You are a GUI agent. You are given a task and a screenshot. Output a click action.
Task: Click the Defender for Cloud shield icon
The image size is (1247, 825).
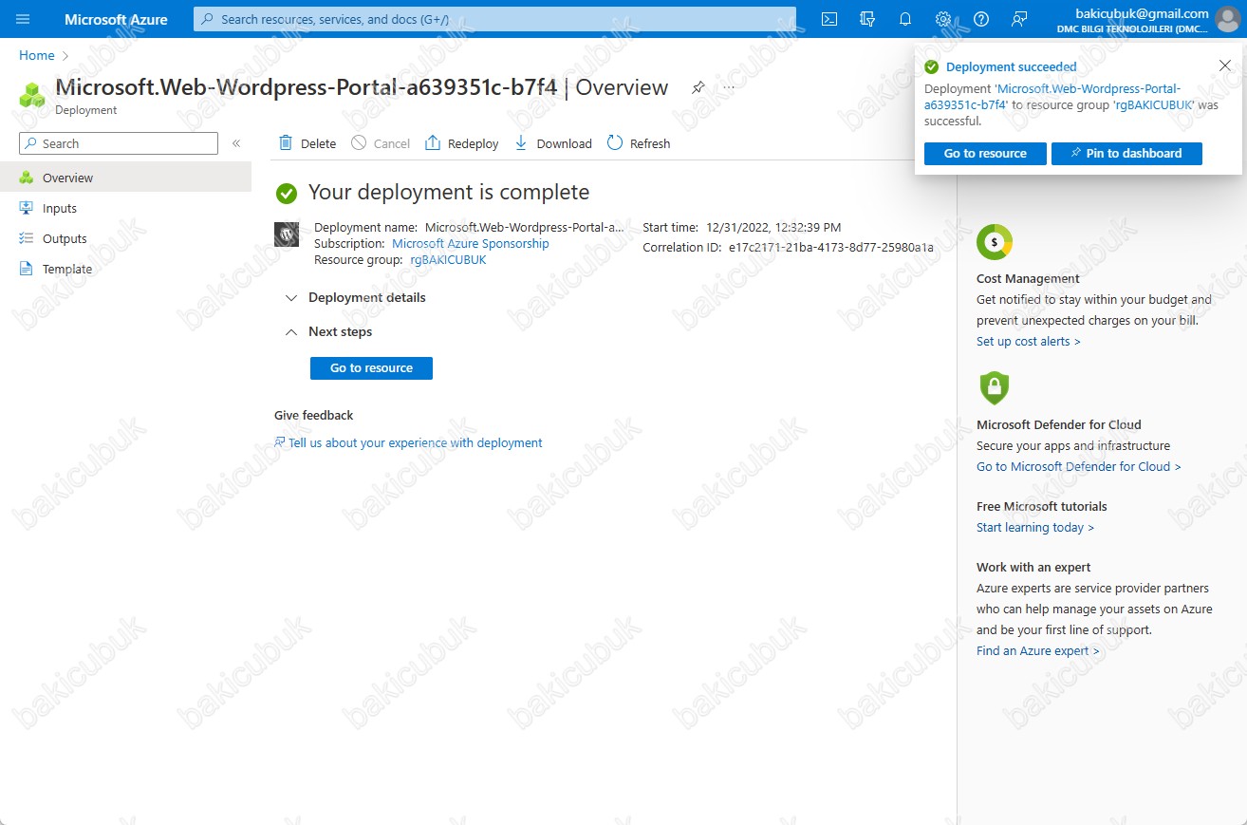click(994, 387)
